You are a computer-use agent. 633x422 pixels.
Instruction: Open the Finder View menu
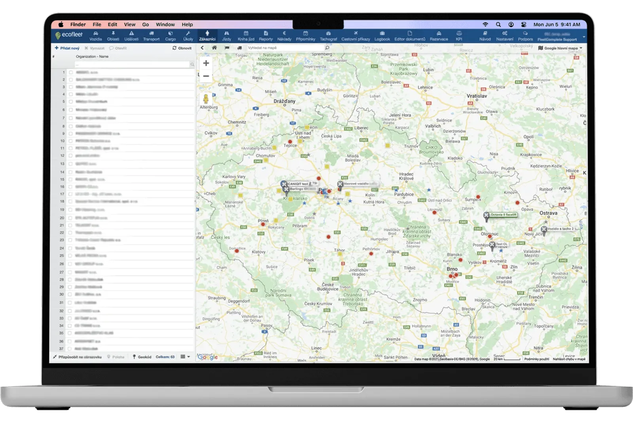tap(129, 25)
